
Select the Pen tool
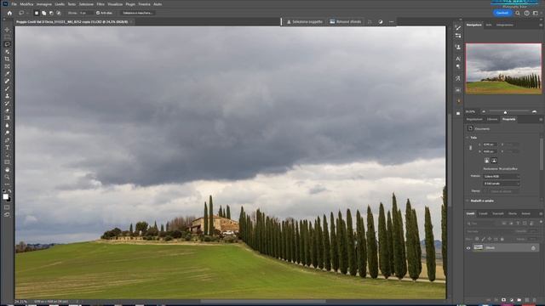(7, 140)
